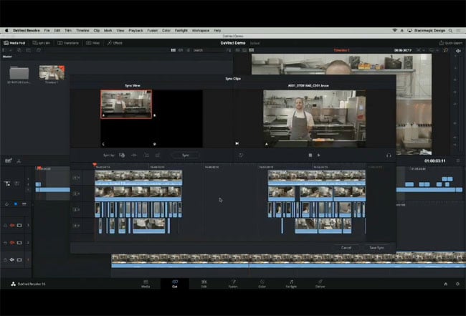466x316 pixels.
Task: Switch to the Fusion page
Action: pyautogui.click(x=233, y=284)
